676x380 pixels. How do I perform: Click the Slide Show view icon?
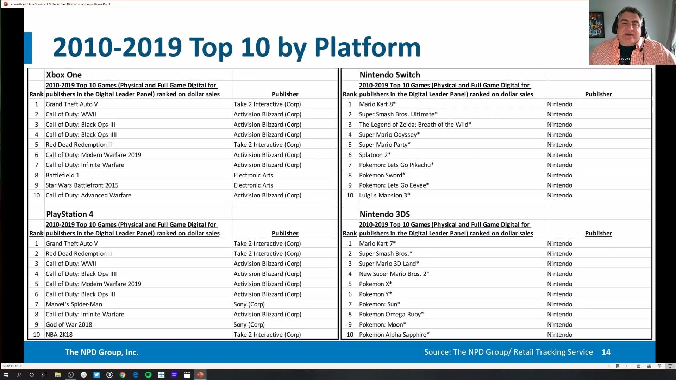pyautogui.click(x=670, y=366)
